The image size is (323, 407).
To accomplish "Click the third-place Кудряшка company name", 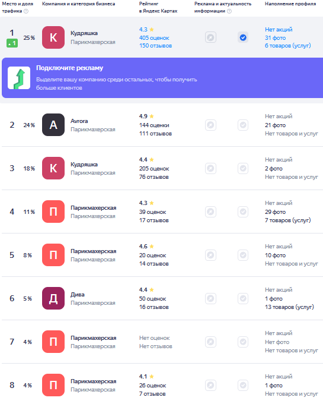I will point(84,165).
